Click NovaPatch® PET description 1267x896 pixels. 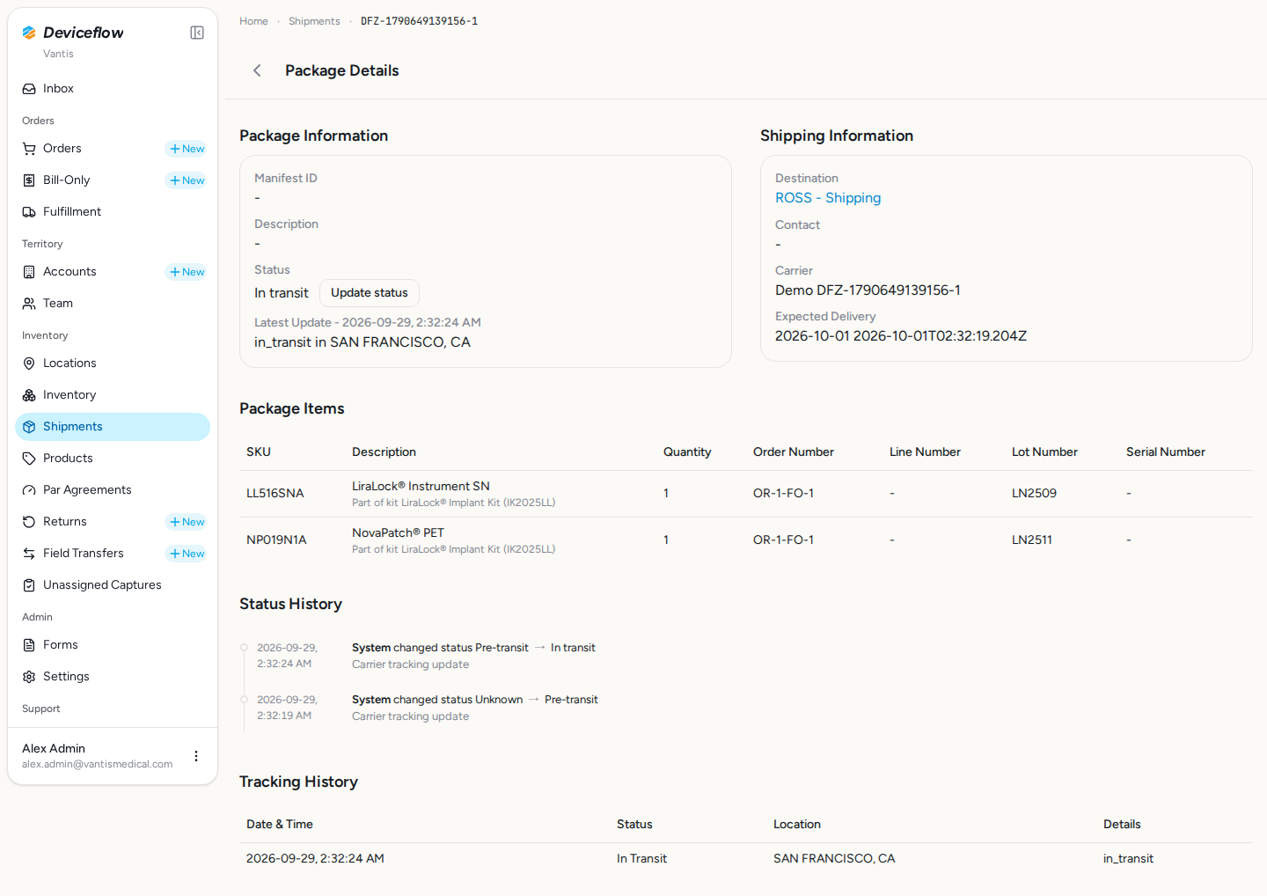[x=398, y=532]
